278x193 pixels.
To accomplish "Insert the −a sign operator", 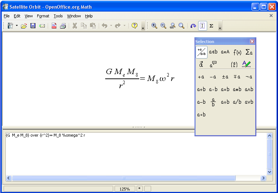I will [x=213, y=77].
